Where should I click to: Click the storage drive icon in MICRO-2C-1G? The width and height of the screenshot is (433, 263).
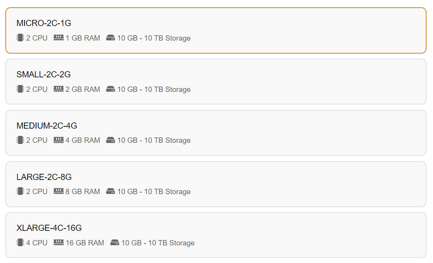111,38
